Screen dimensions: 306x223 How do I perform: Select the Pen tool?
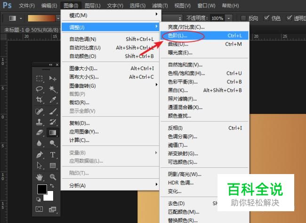point(40,155)
